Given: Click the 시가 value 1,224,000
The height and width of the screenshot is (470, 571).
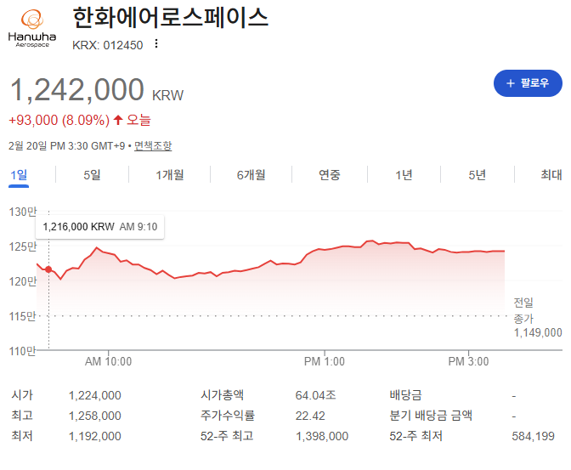Looking at the screenshot, I should point(95,395).
